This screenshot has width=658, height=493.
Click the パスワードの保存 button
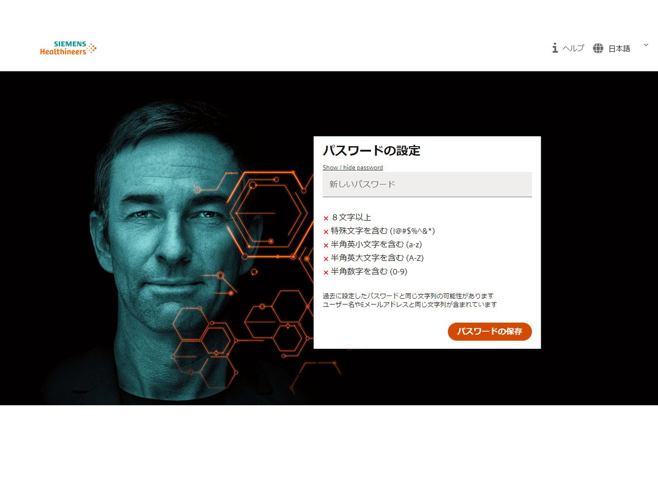pyautogui.click(x=489, y=331)
